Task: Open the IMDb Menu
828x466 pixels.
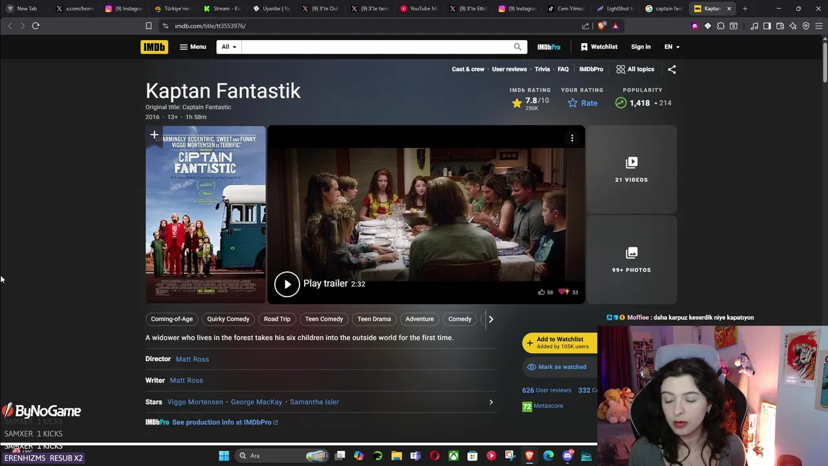Action: pos(193,47)
